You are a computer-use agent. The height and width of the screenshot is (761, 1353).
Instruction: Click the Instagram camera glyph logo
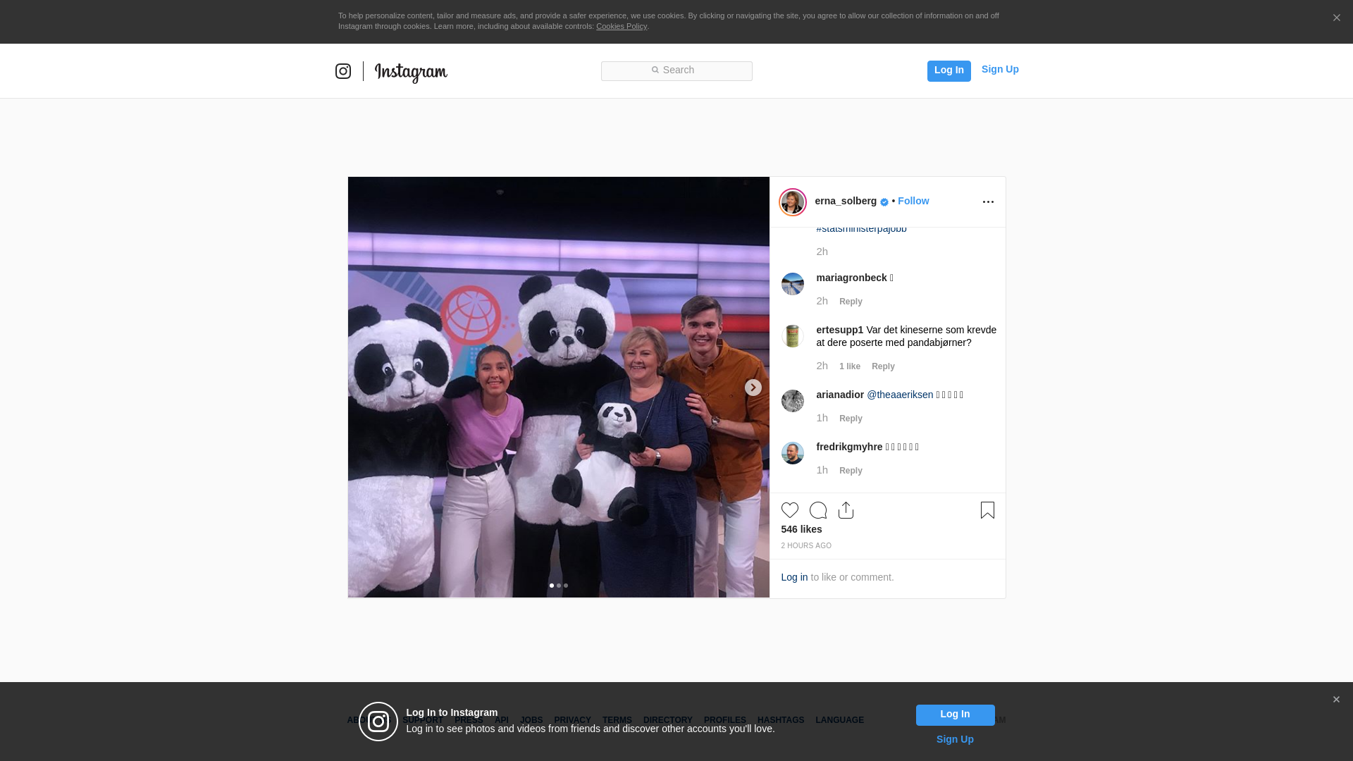click(343, 71)
